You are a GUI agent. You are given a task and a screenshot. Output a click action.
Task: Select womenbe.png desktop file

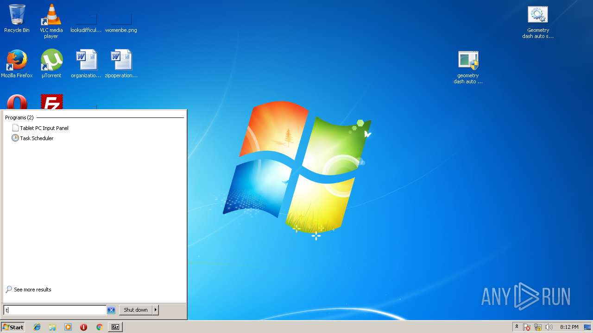point(121,21)
